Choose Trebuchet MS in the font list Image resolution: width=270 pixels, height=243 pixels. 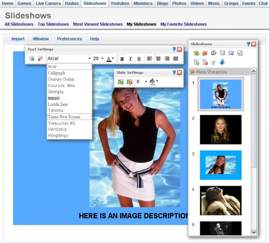click(69, 123)
